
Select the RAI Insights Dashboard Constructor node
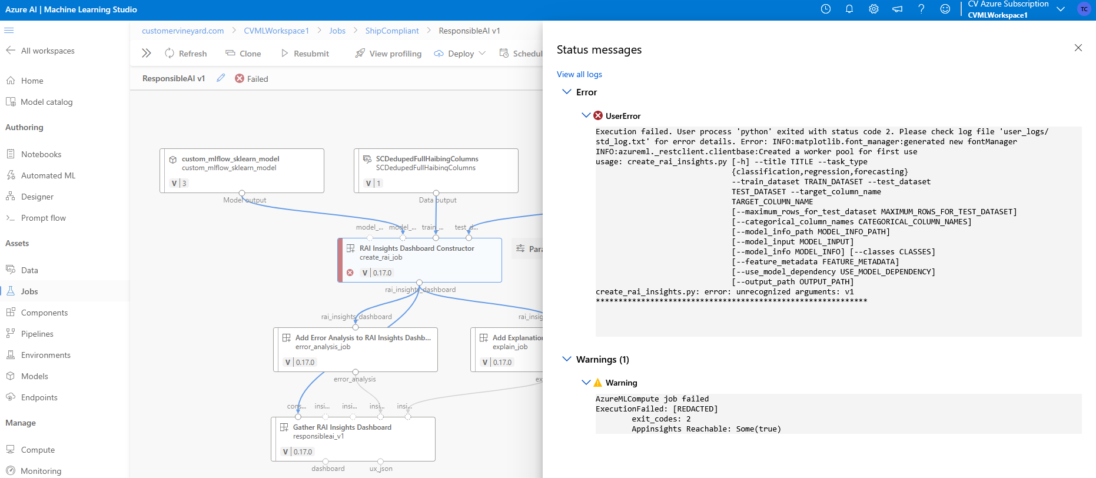point(420,260)
